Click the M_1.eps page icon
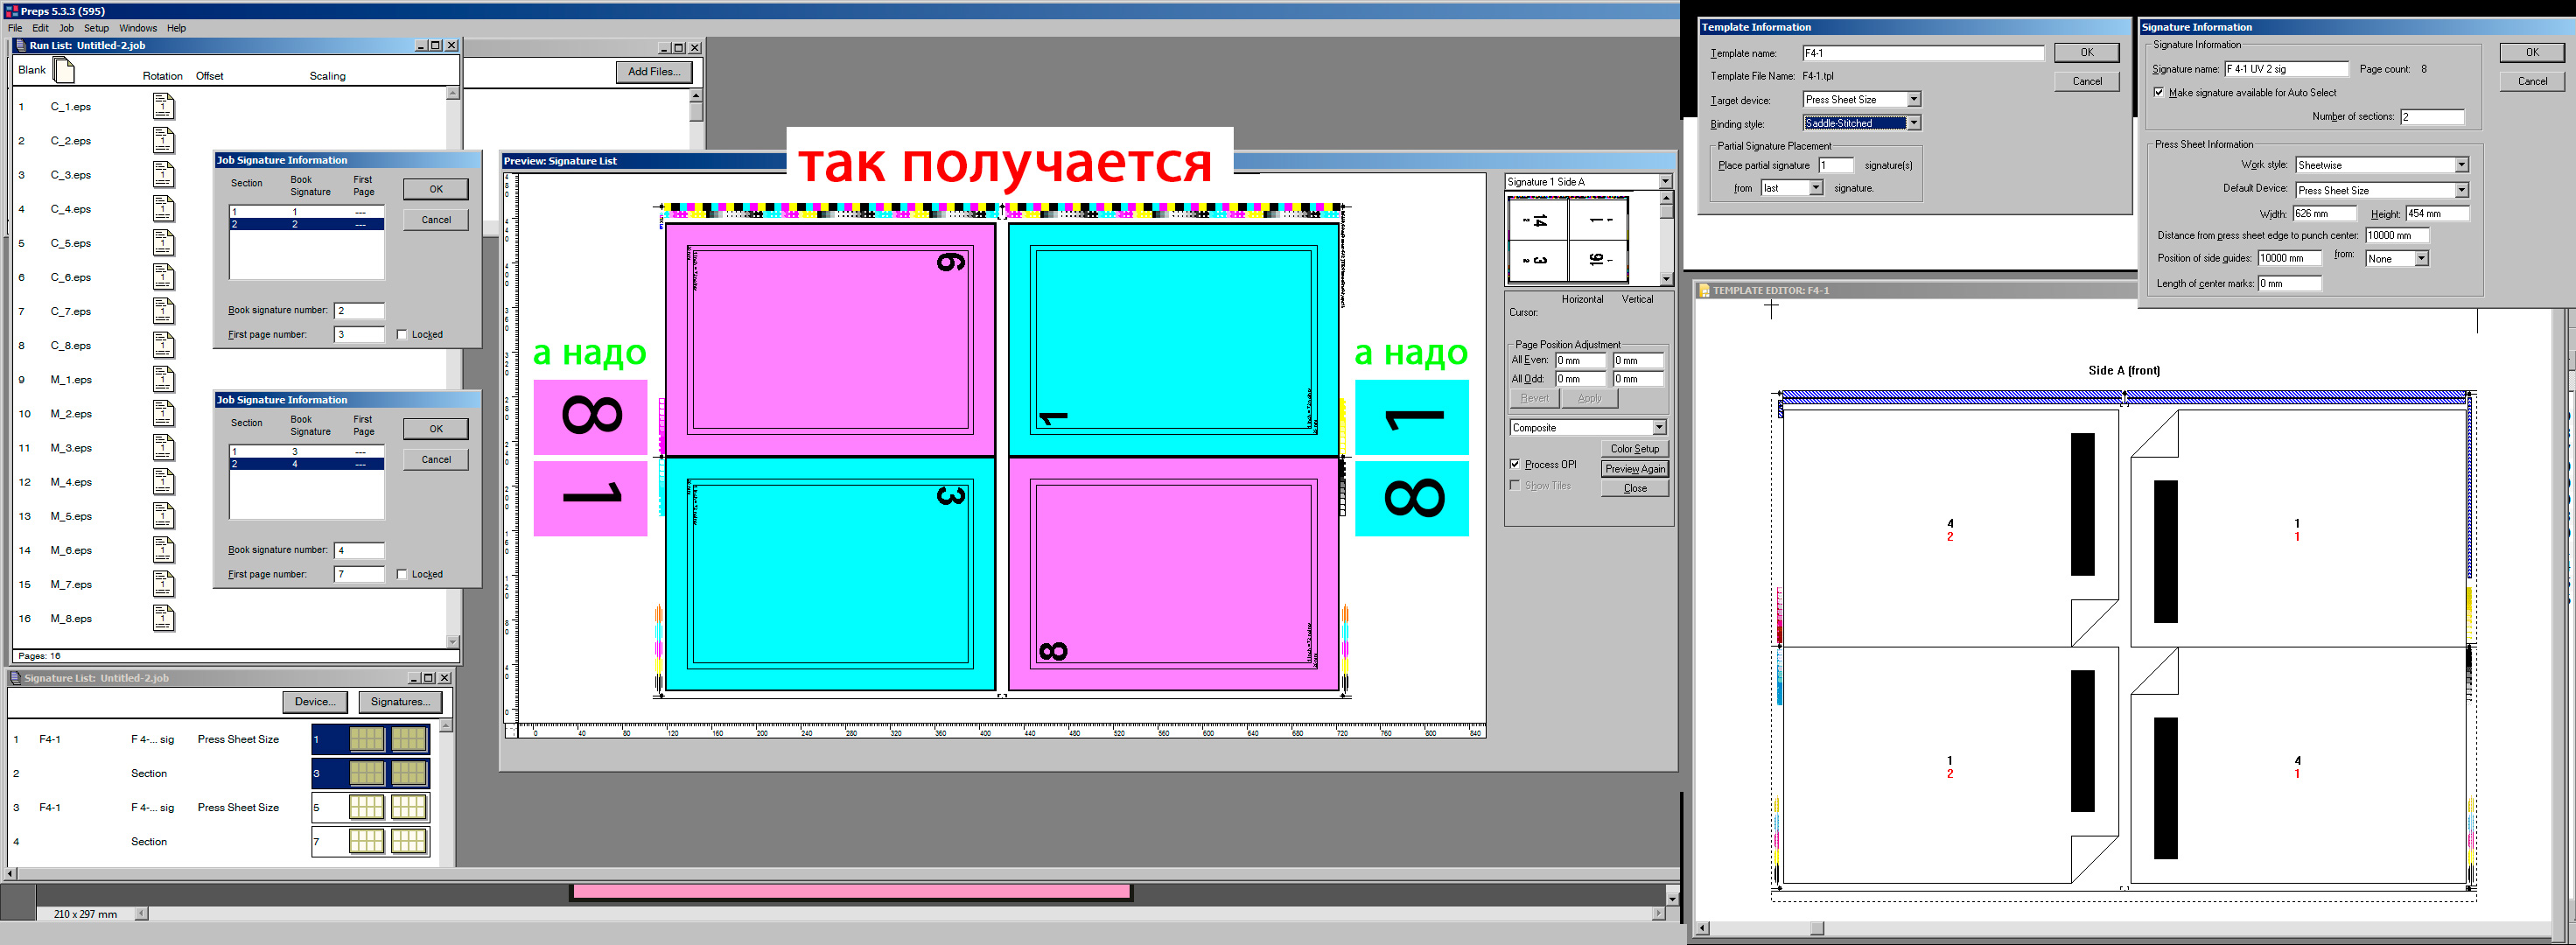The image size is (2576, 945). [163, 379]
